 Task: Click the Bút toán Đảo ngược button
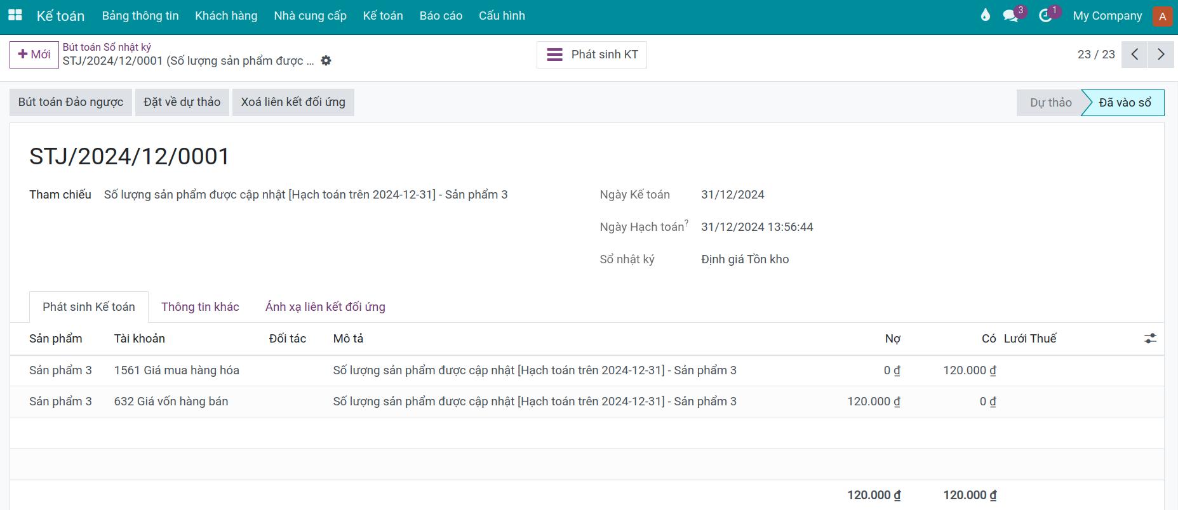point(70,102)
